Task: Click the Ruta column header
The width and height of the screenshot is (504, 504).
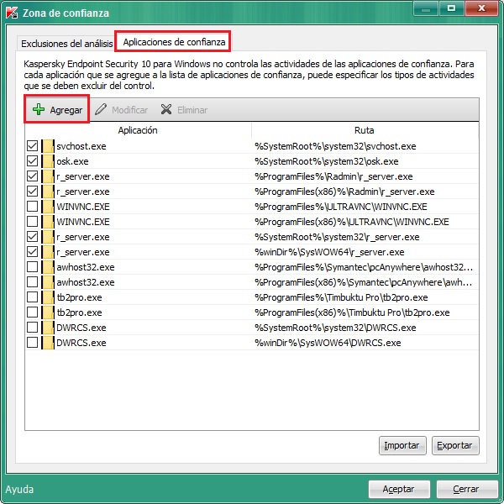Action: coord(365,130)
